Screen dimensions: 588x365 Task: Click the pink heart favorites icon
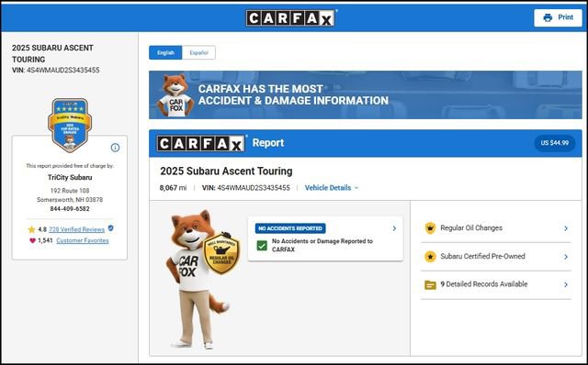pos(32,240)
